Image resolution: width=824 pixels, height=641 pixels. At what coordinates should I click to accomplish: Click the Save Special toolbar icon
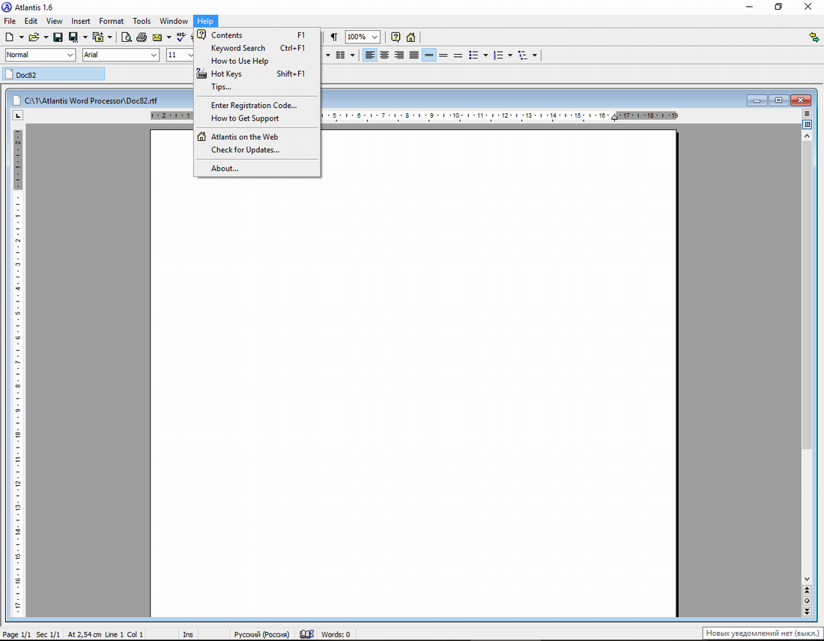click(x=97, y=37)
